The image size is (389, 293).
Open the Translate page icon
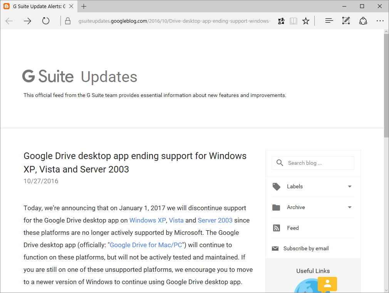281,21
